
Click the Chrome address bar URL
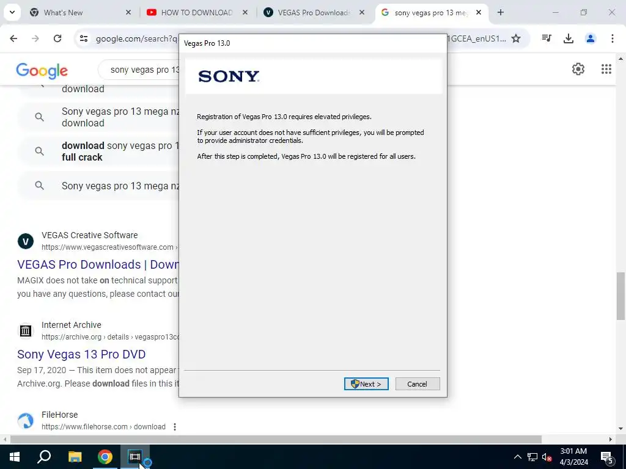[136, 38]
